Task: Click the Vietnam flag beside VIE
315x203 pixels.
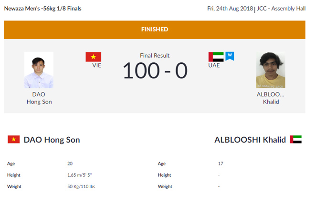Action: 93,57
